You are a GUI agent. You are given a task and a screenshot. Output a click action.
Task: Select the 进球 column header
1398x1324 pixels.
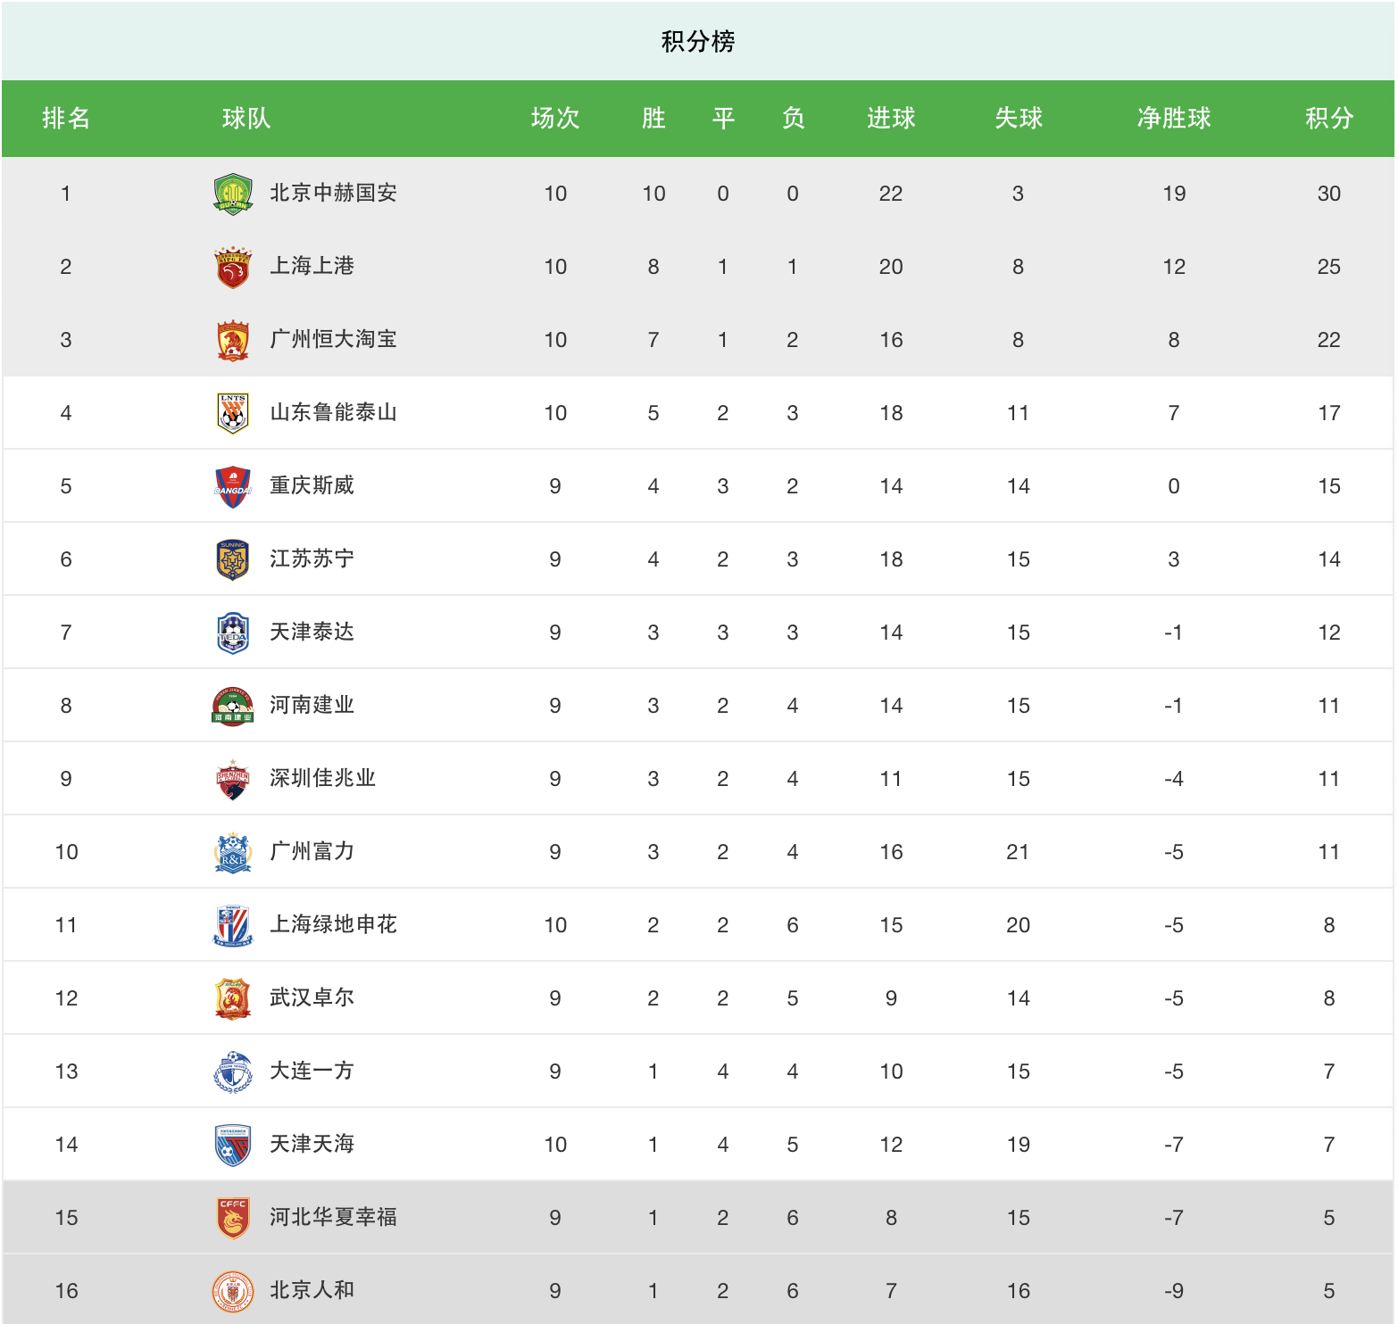891,118
